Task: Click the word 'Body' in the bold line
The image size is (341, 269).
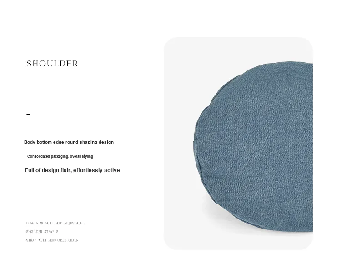Action: pos(30,142)
